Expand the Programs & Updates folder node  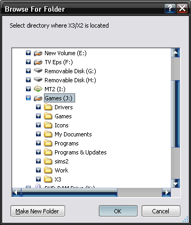pyautogui.click(x=38, y=152)
